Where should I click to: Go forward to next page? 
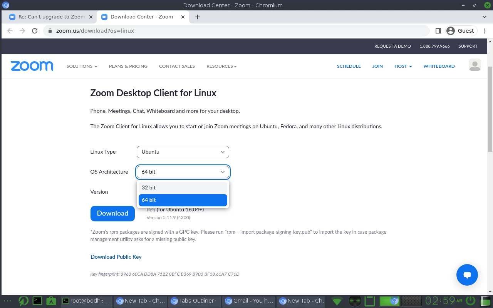[x=22, y=31]
